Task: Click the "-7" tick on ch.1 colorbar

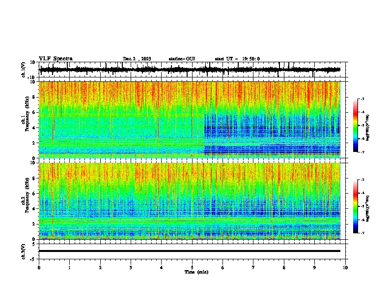Action: point(362,152)
